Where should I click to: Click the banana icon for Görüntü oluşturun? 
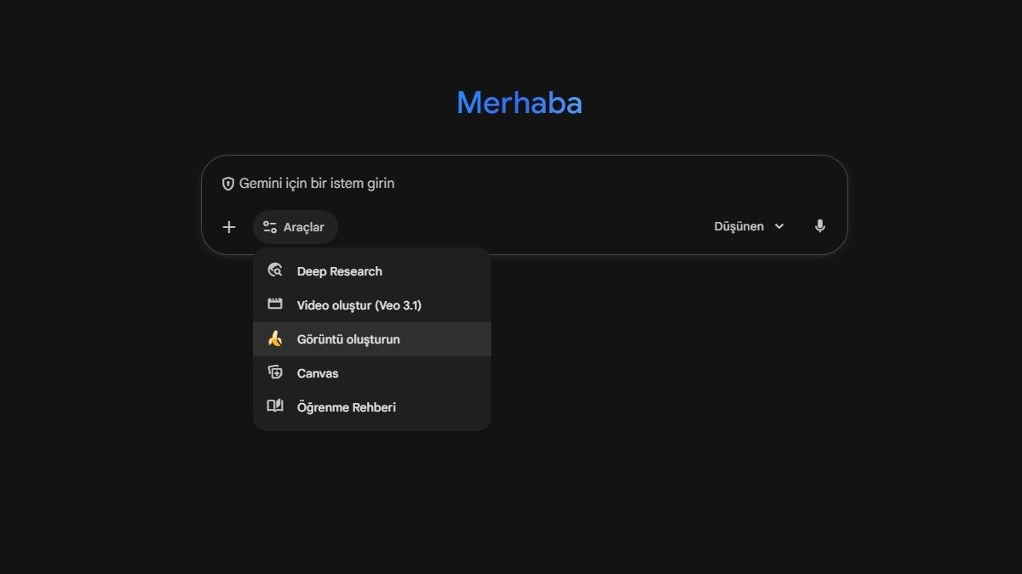point(275,338)
